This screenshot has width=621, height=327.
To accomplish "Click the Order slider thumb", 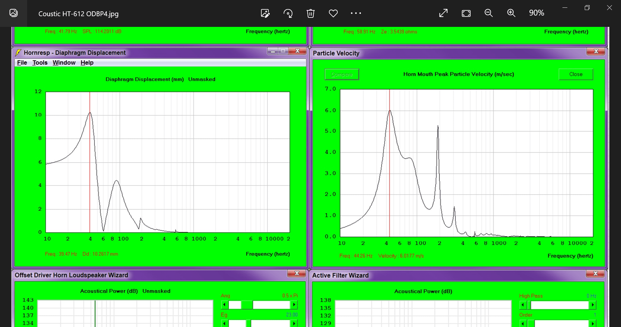I will coord(531,323).
